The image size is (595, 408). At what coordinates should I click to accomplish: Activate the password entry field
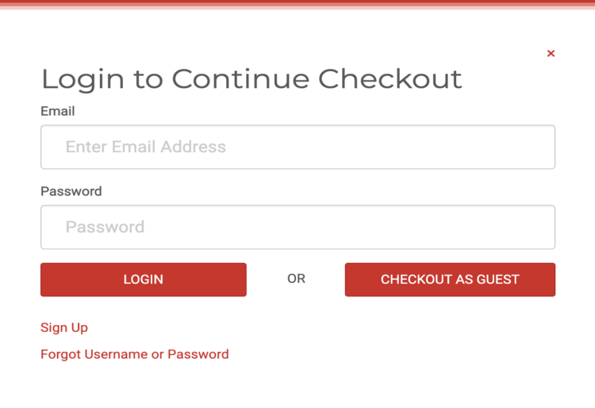297,227
